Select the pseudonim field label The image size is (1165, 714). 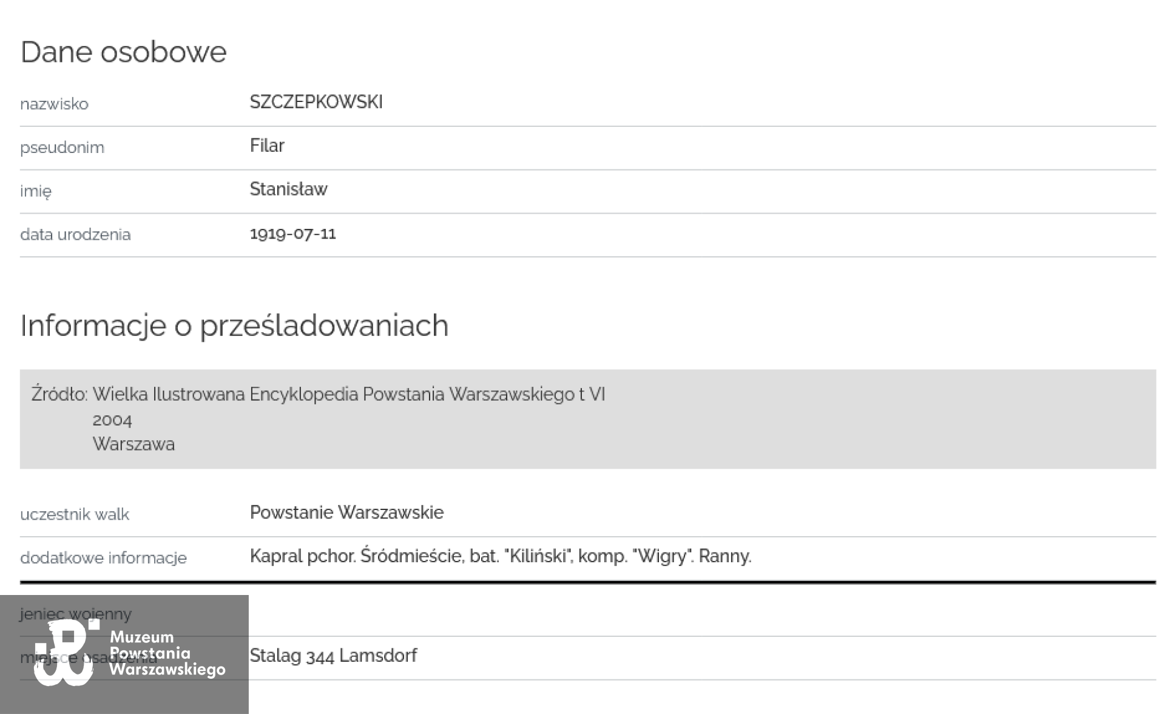pyautogui.click(x=62, y=148)
